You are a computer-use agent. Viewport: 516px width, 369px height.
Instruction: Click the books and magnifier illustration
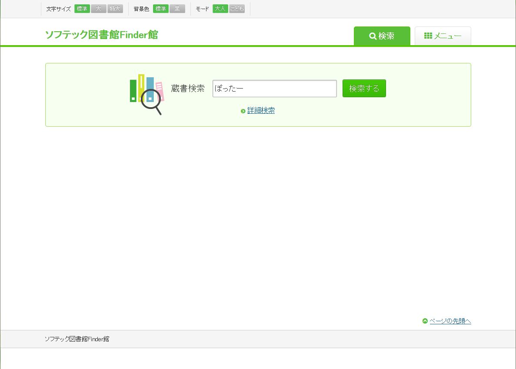pos(146,94)
